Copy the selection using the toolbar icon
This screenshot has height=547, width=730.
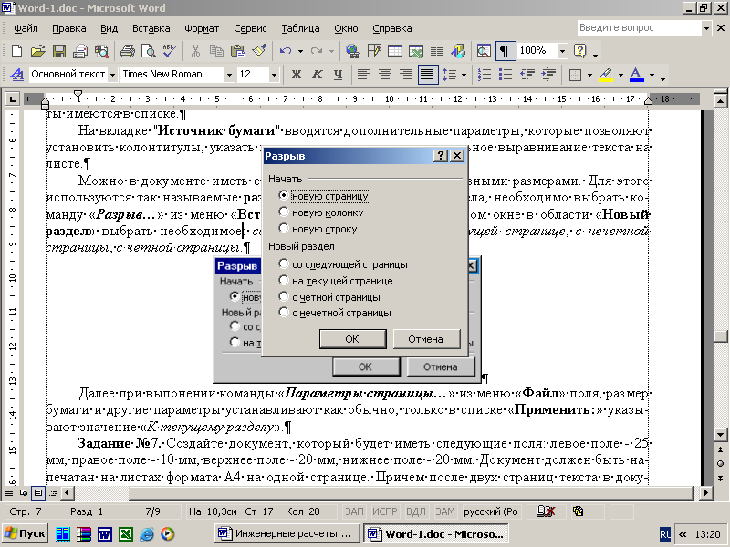click(x=216, y=51)
